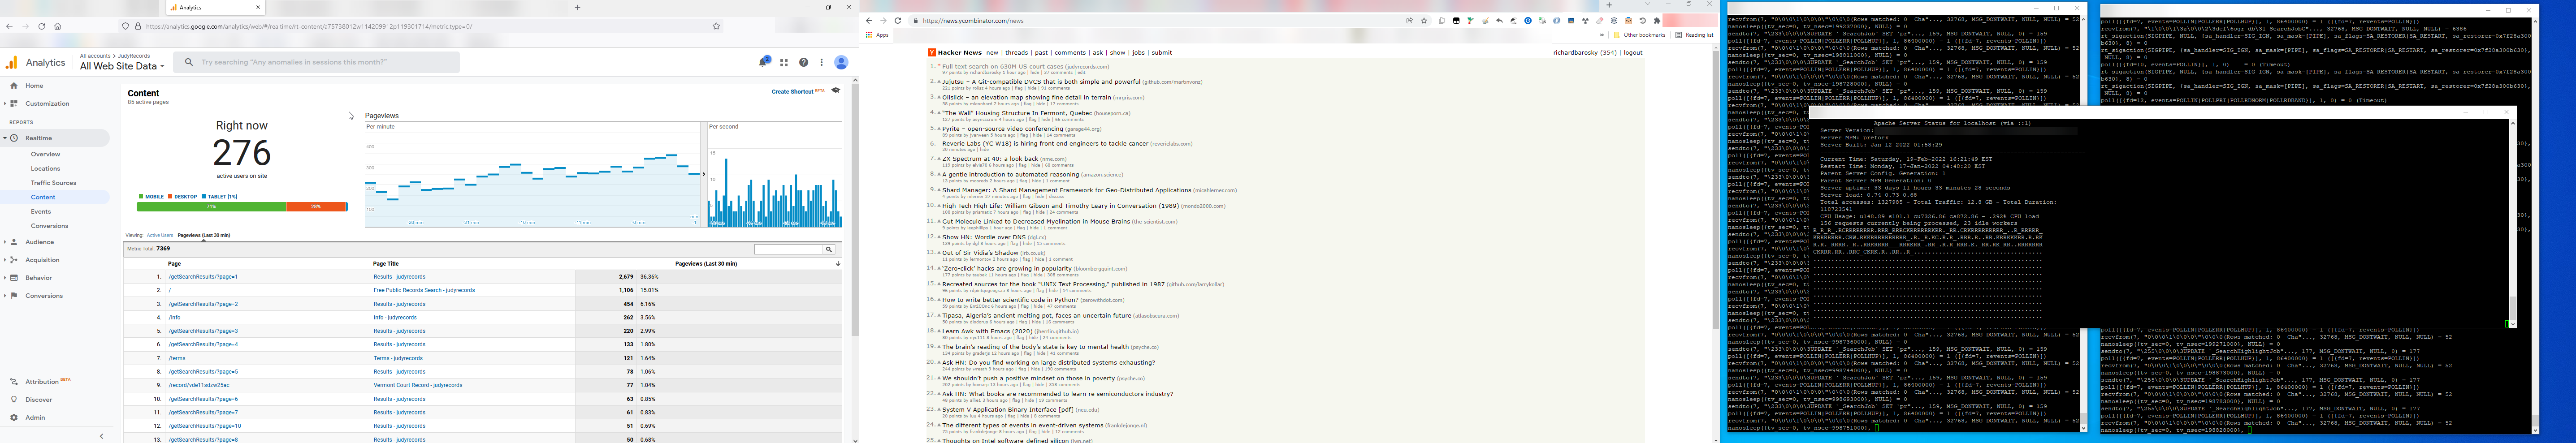Expand the flag-icon Conversions section

coord(5,296)
